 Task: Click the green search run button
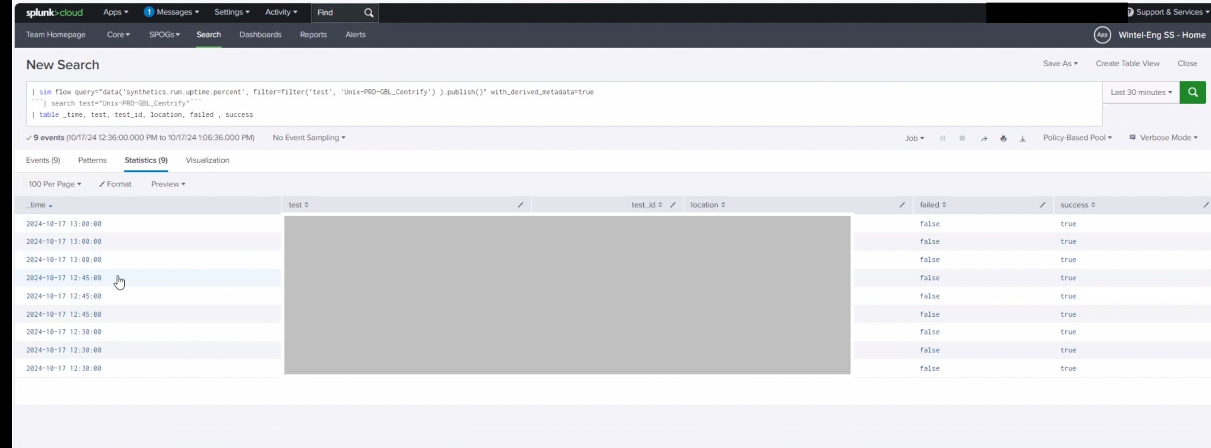(x=1192, y=92)
